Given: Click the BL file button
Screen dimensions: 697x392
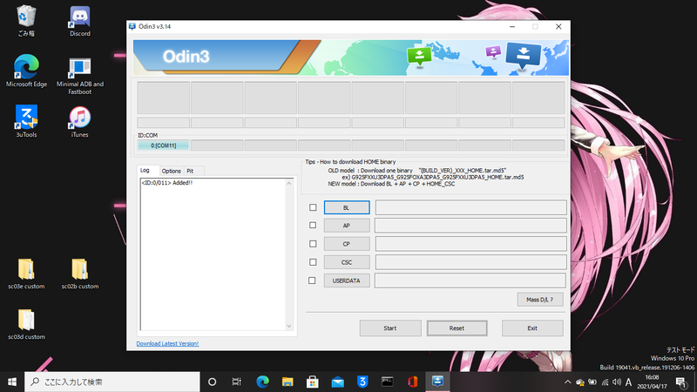Looking at the screenshot, I should point(347,207).
